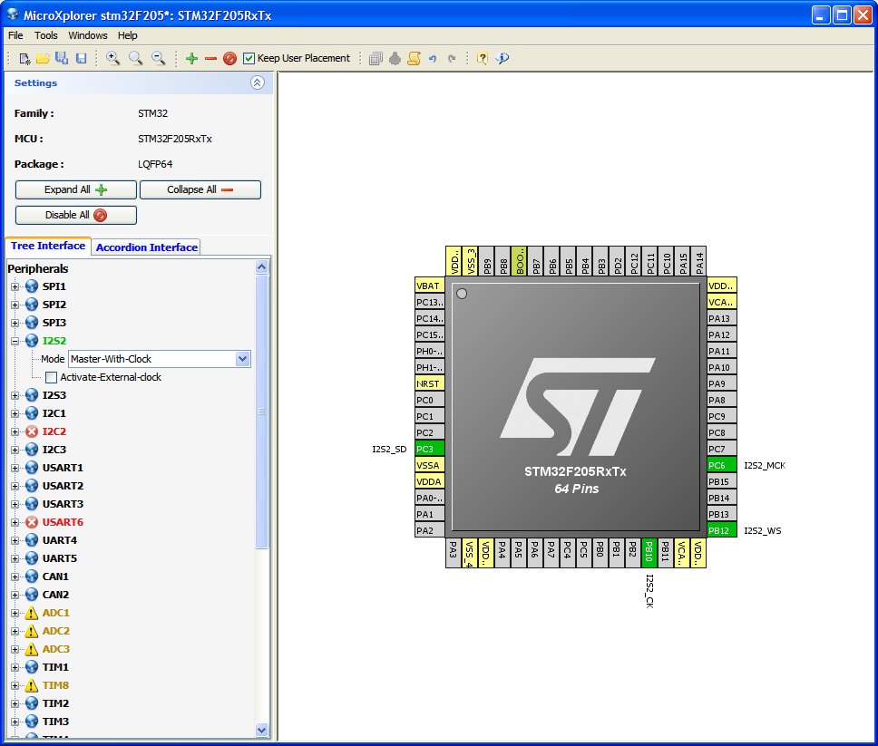Expand the SPI1 peripheral node
878x746 pixels.
[x=15, y=286]
